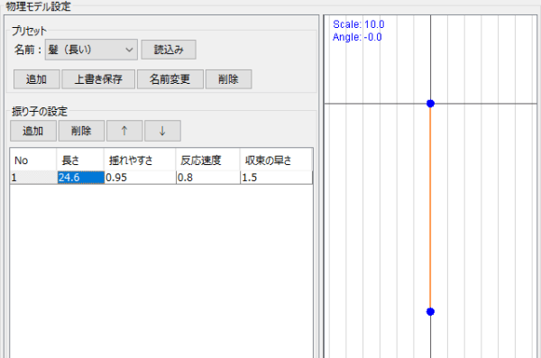Viewport: 541px width, 358px height.
Task: Delete pendulum with 振り子 削除 button
Action: 81,131
